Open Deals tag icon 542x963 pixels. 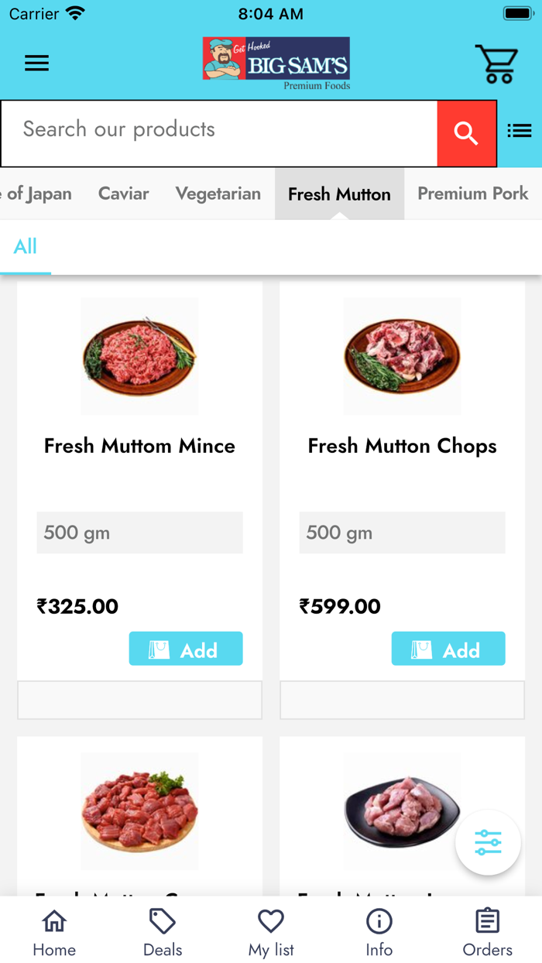pos(163,933)
